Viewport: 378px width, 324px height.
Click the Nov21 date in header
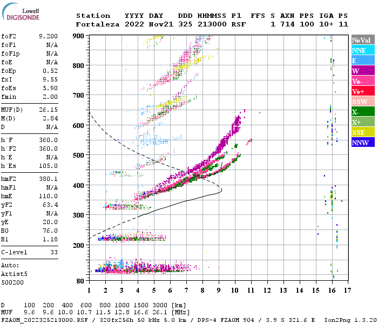(161, 24)
